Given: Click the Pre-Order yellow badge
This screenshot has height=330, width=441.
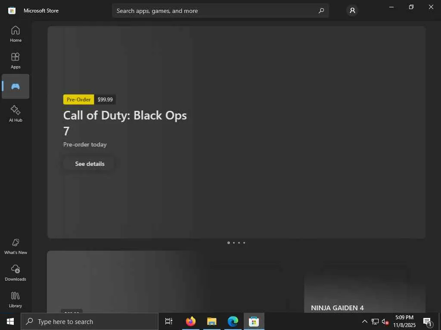Looking at the screenshot, I should pyautogui.click(x=78, y=99).
